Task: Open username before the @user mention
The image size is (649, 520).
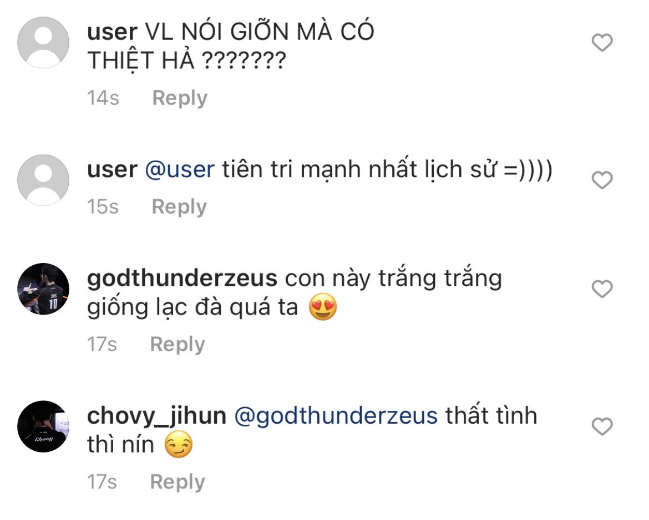Action: pos(112,170)
